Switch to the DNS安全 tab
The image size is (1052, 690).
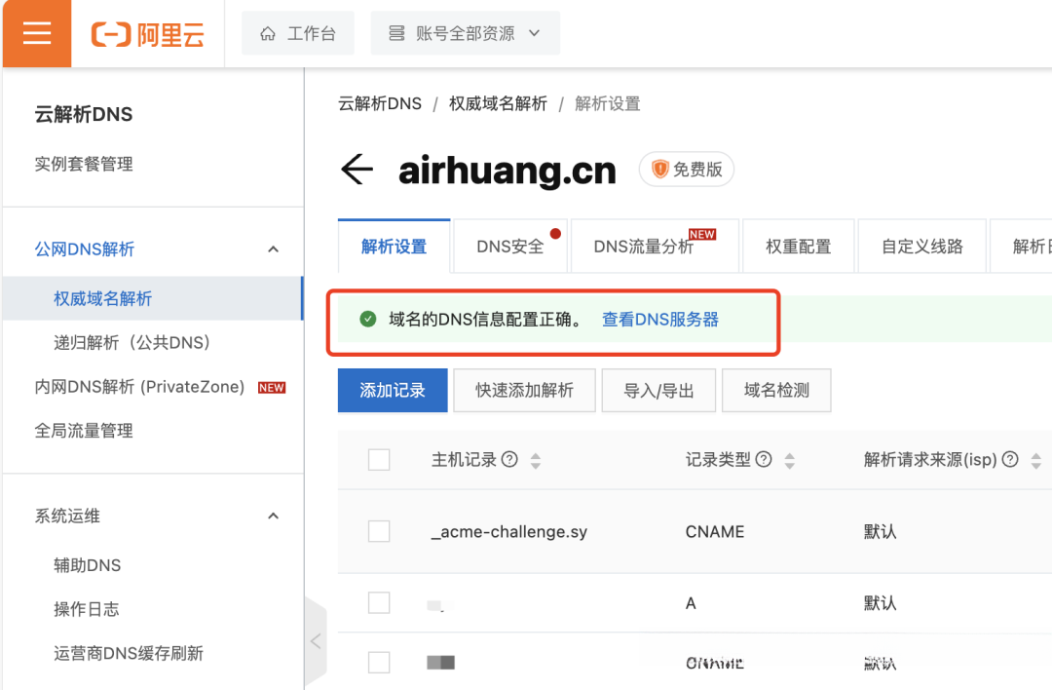510,247
